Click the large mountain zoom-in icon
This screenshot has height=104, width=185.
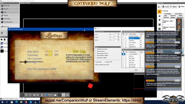tap(55, 95)
